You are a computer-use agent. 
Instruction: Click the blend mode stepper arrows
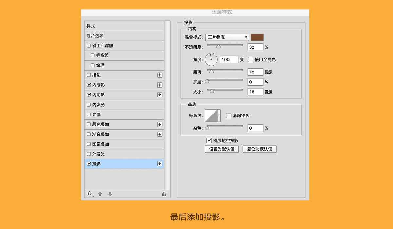pos(246,37)
